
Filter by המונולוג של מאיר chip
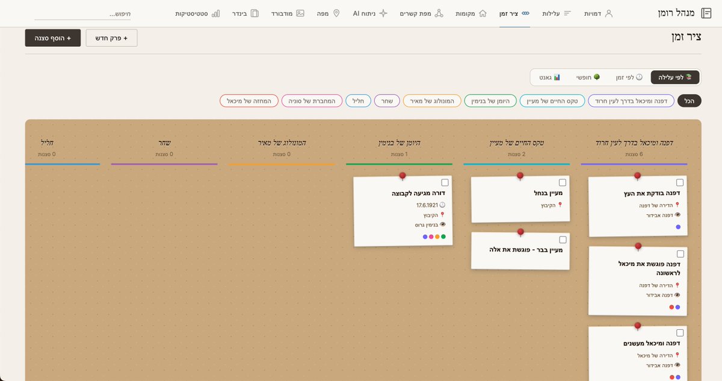(432, 101)
